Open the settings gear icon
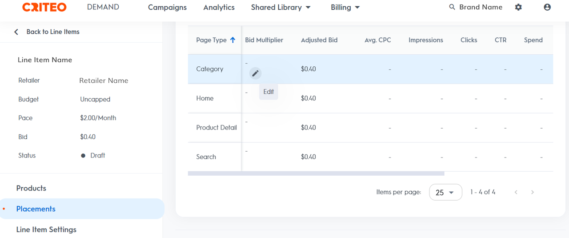The width and height of the screenshot is (569, 238). pyautogui.click(x=518, y=7)
